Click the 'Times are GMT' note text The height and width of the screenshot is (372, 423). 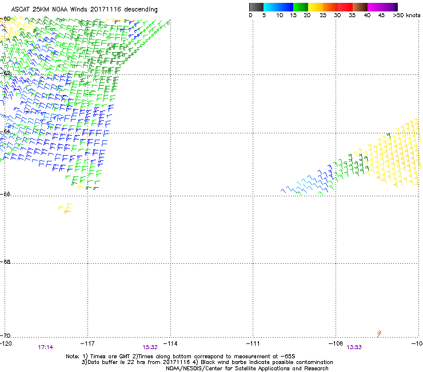click(x=115, y=356)
